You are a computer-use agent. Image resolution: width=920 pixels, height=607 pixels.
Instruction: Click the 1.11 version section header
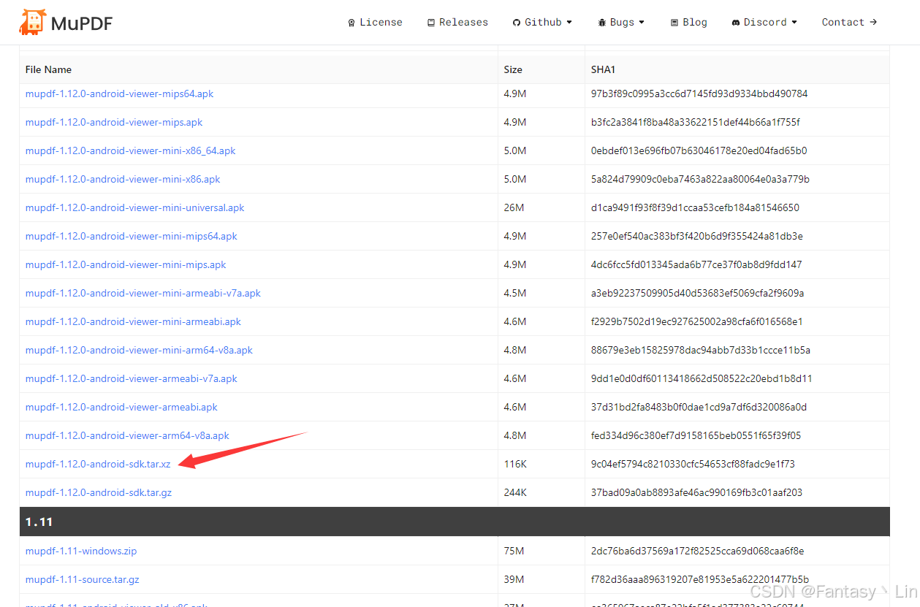(x=455, y=522)
